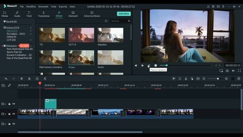Hide track 2 with eye icon

[14, 124]
